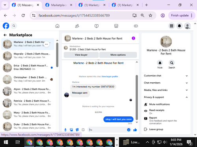Open Task View on taskbar

pyautogui.click(x=18, y=142)
